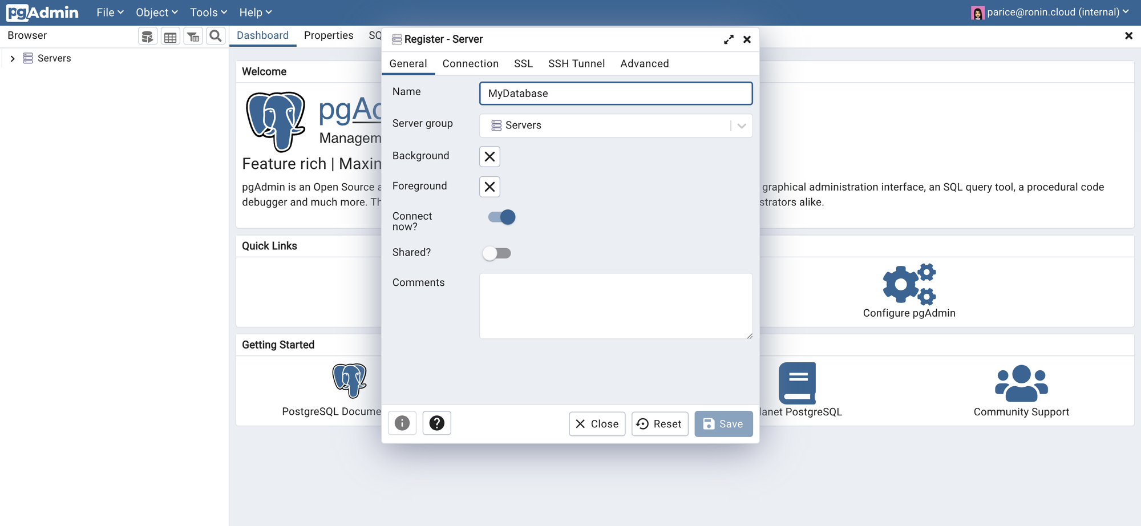The height and width of the screenshot is (526, 1141).
Task: Select the General tab in dialog
Action: click(408, 64)
